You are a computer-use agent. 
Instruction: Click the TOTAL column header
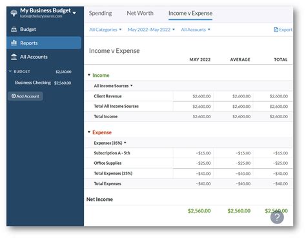pos(281,59)
